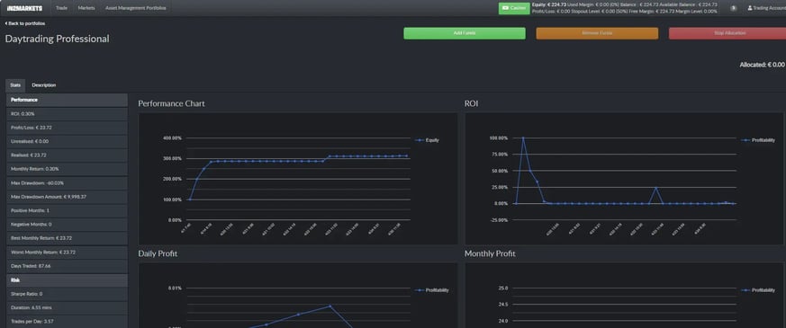Select the Profit/Loss € 23.72 row
The height and width of the screenshot is (328, 786).
click(67, 128)
